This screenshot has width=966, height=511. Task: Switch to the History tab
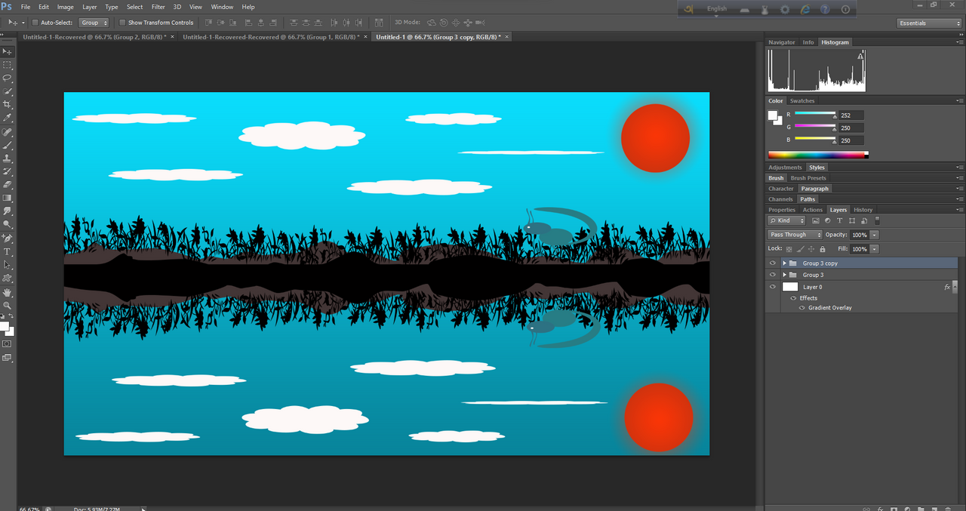[x=863, y=210]
